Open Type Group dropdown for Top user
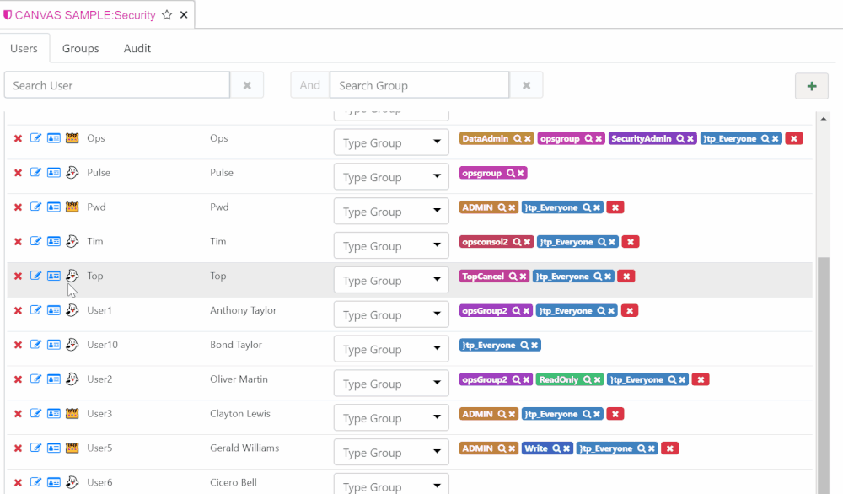Screen dimensions: 843x494 tap(437, 280)
